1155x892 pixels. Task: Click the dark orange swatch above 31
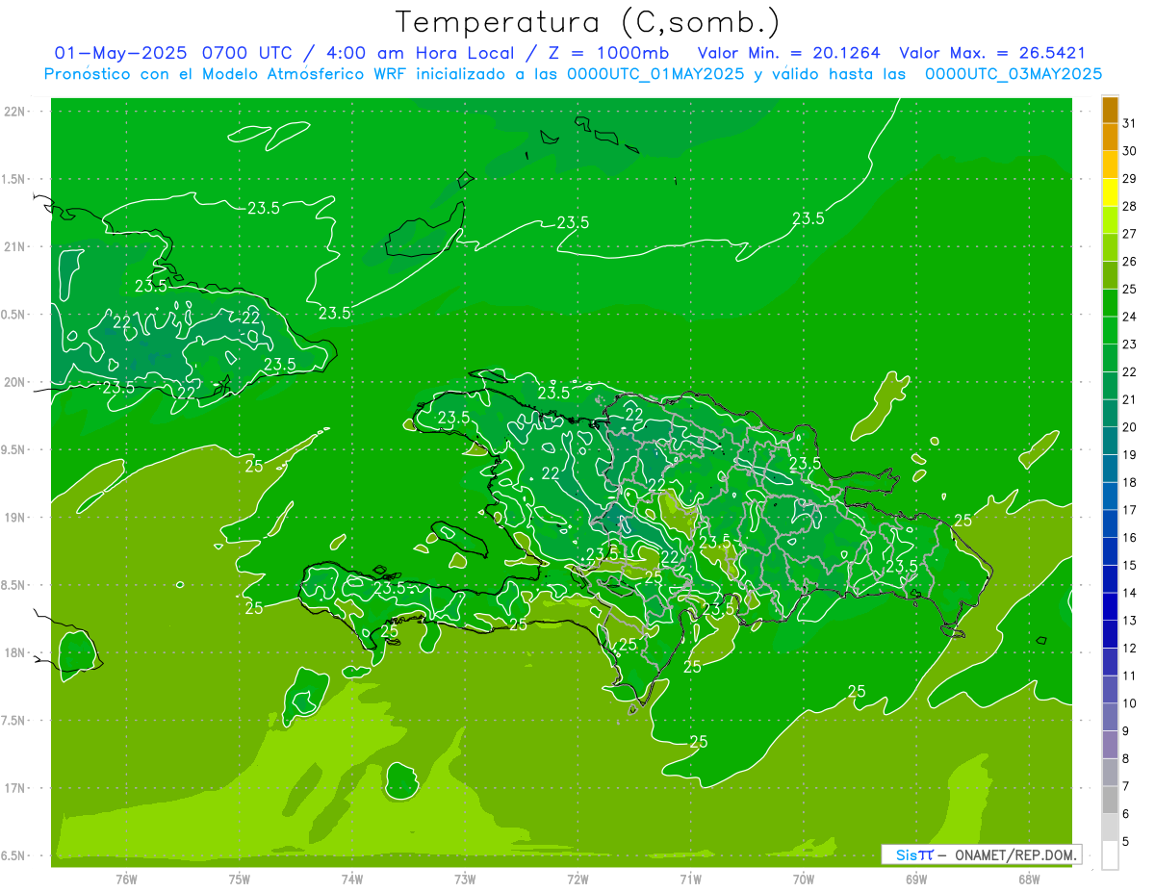pos(1110,110)
